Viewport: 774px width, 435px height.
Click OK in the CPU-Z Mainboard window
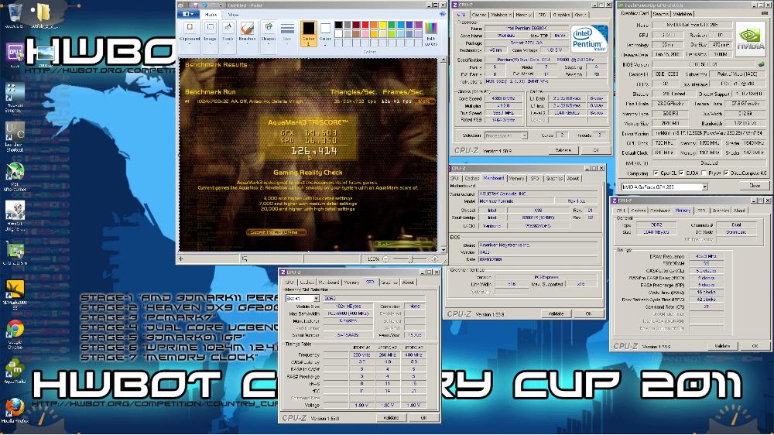tap(588, 313)
